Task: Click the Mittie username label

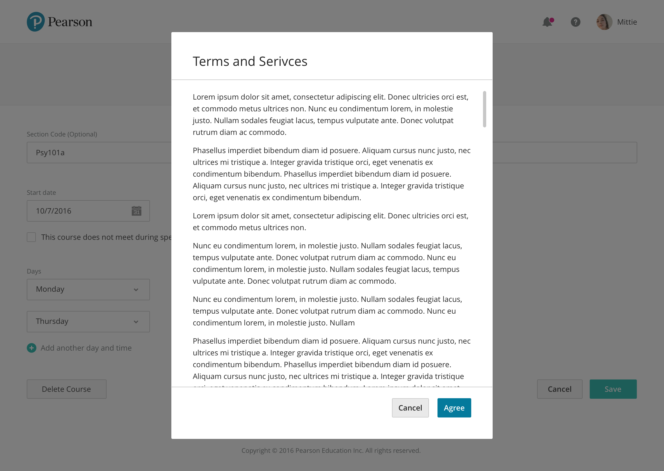Action: 627,22
